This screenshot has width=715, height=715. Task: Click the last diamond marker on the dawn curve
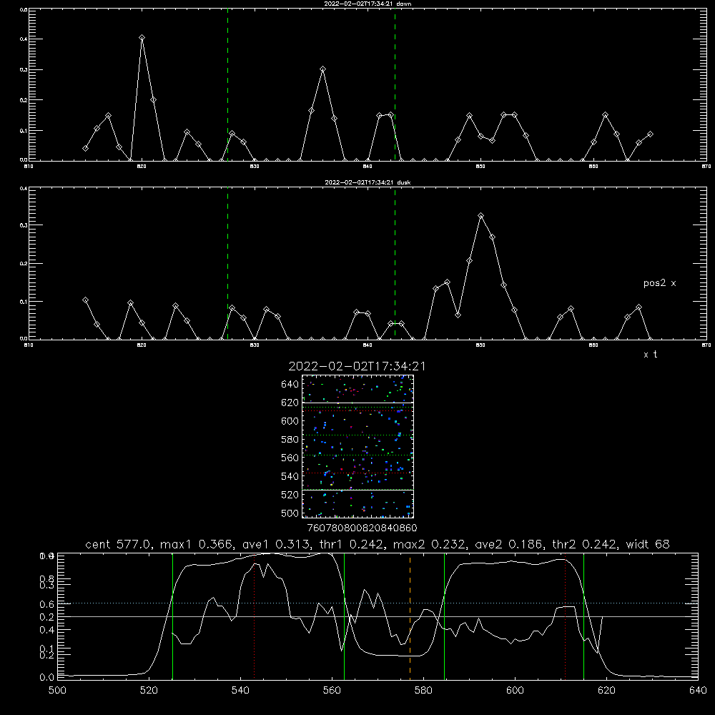coord(650,134)
